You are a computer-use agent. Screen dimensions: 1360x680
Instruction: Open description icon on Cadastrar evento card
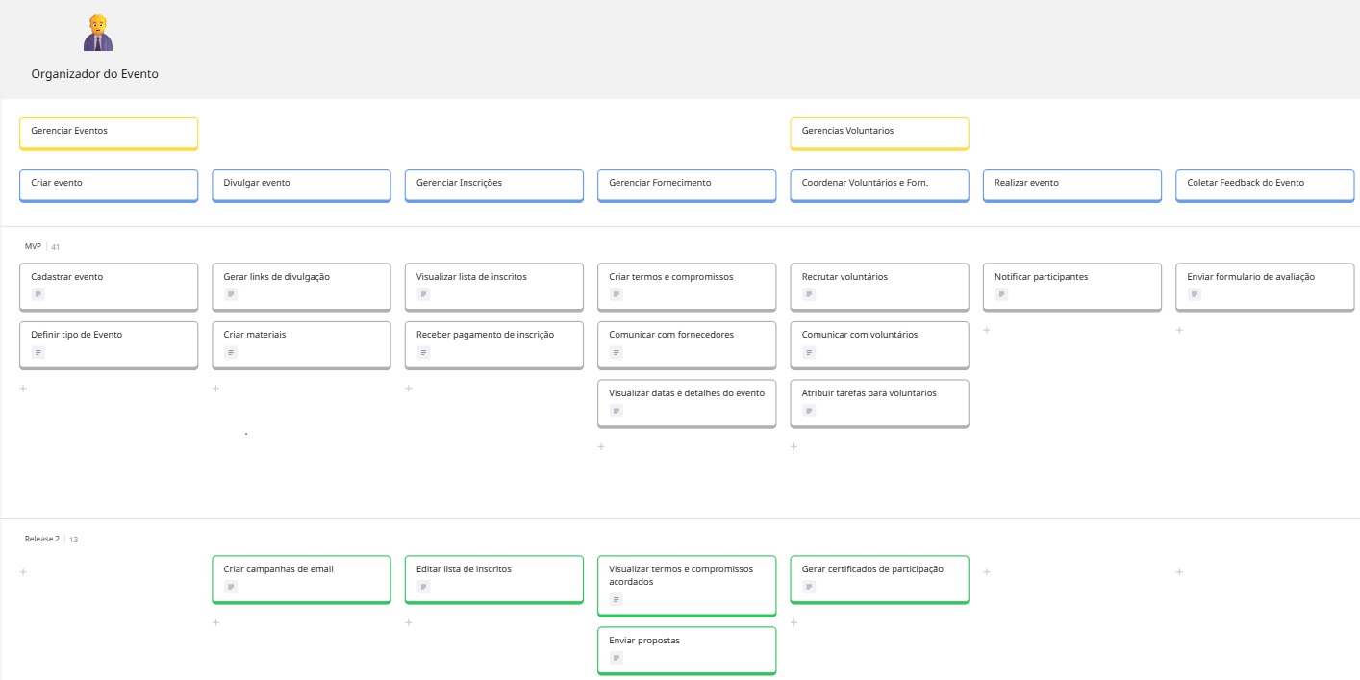pos(38,294)
